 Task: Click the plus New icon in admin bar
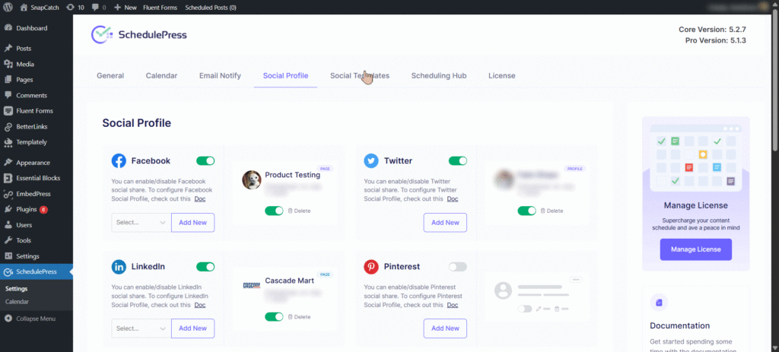tap(117, 8)
